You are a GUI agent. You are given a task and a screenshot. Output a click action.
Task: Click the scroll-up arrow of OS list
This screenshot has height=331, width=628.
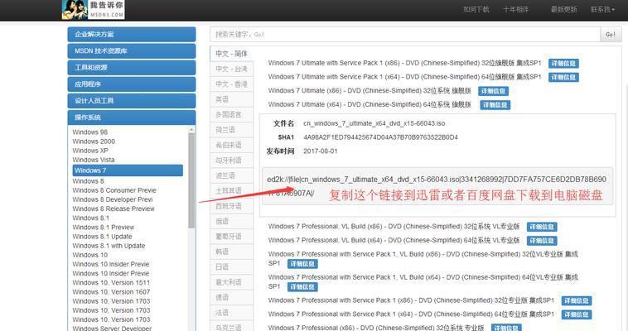click(x=191, y=130)
